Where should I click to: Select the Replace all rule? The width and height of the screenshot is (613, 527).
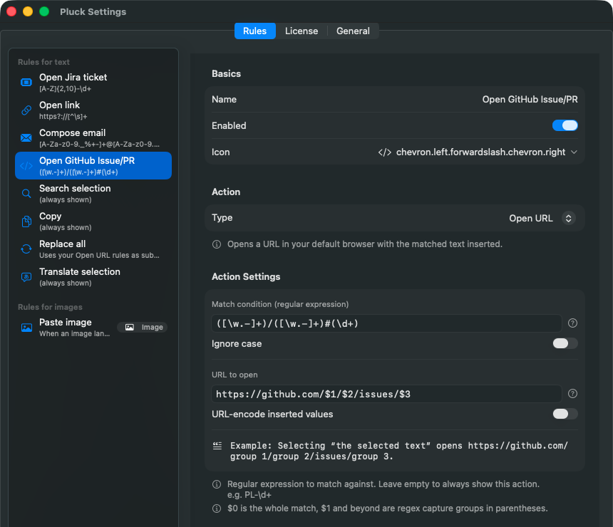(93, 249)
